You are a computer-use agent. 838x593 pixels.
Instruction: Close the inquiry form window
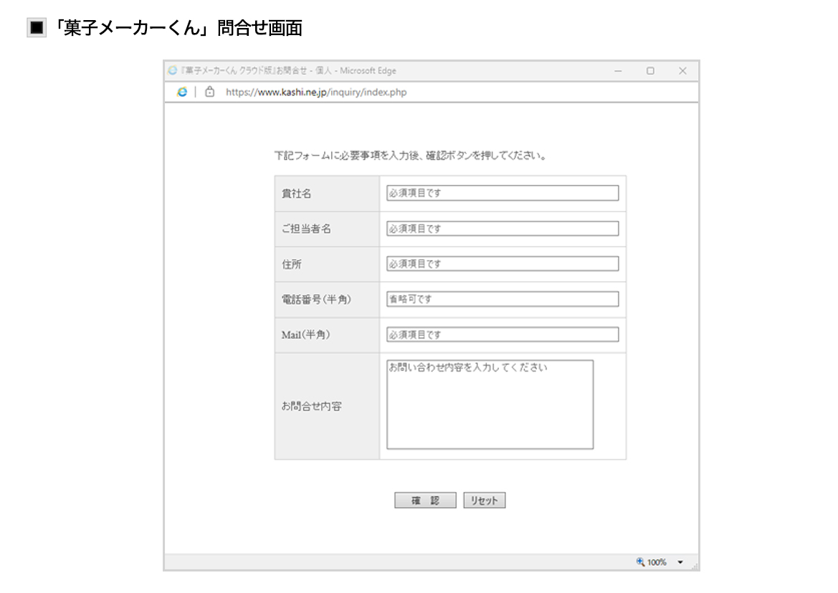682,71
